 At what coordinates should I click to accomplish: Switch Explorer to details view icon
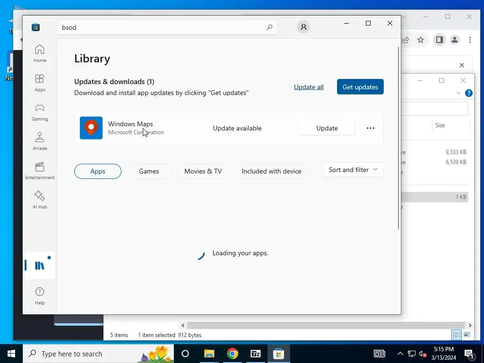457,335
